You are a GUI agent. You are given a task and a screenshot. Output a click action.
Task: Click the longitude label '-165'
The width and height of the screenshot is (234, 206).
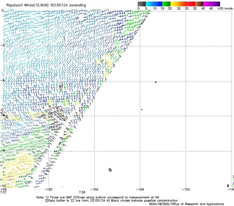[x=3, y=190]
